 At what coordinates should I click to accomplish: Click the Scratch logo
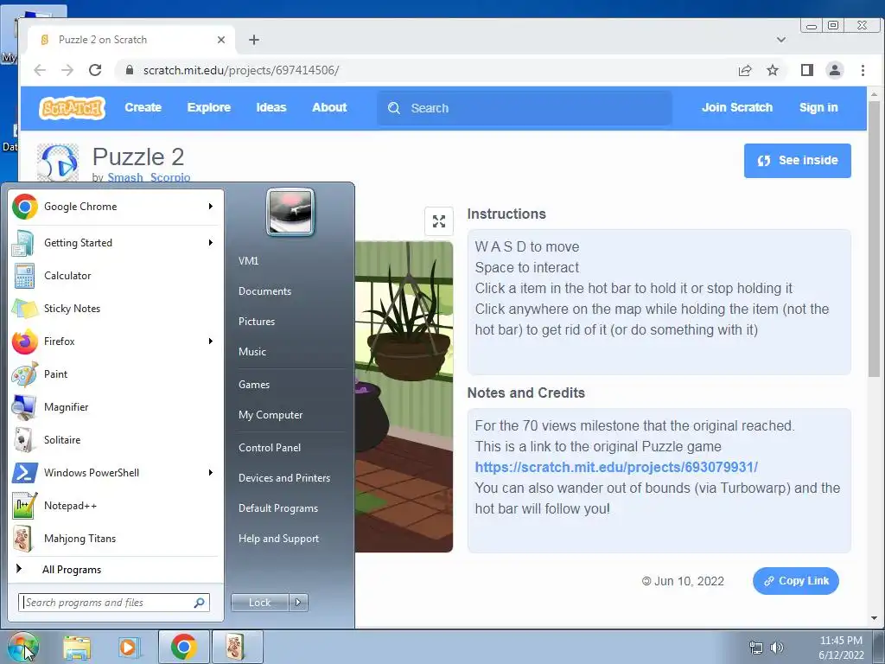click(73, 108)
